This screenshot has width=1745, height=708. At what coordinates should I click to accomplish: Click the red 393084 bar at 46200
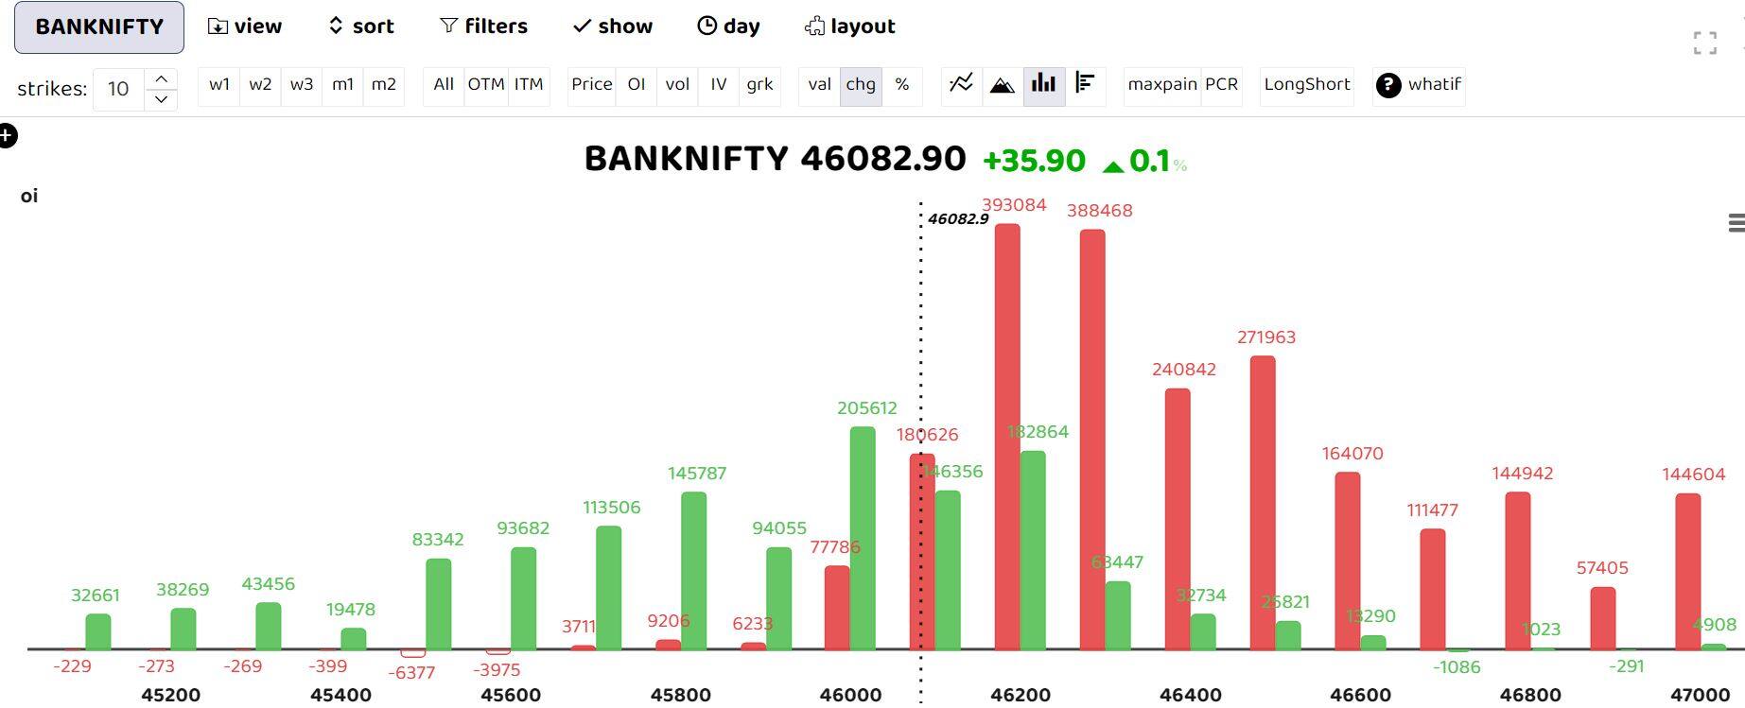[x=1007, y=437]
